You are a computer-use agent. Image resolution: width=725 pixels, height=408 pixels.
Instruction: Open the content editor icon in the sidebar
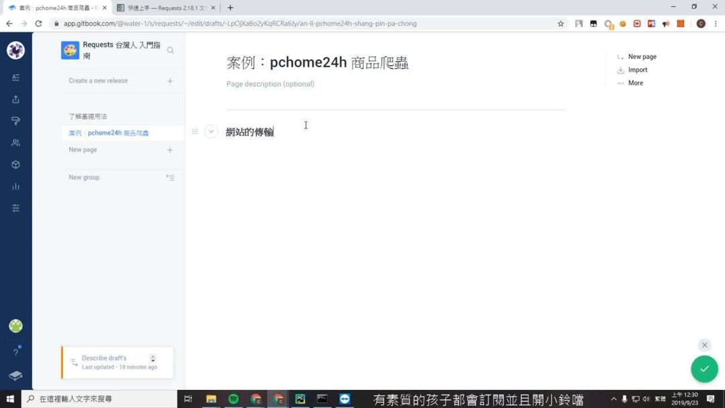15,76
